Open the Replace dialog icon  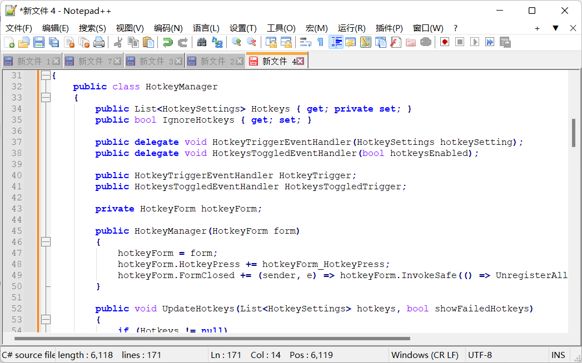point(217,42)
